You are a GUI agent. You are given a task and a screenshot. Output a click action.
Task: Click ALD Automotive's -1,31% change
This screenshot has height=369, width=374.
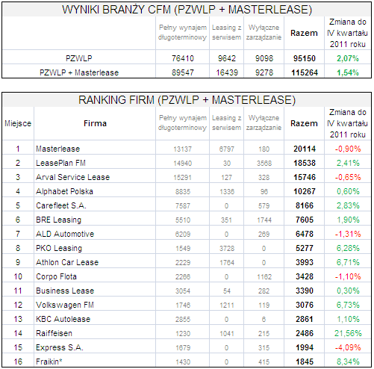348,234
